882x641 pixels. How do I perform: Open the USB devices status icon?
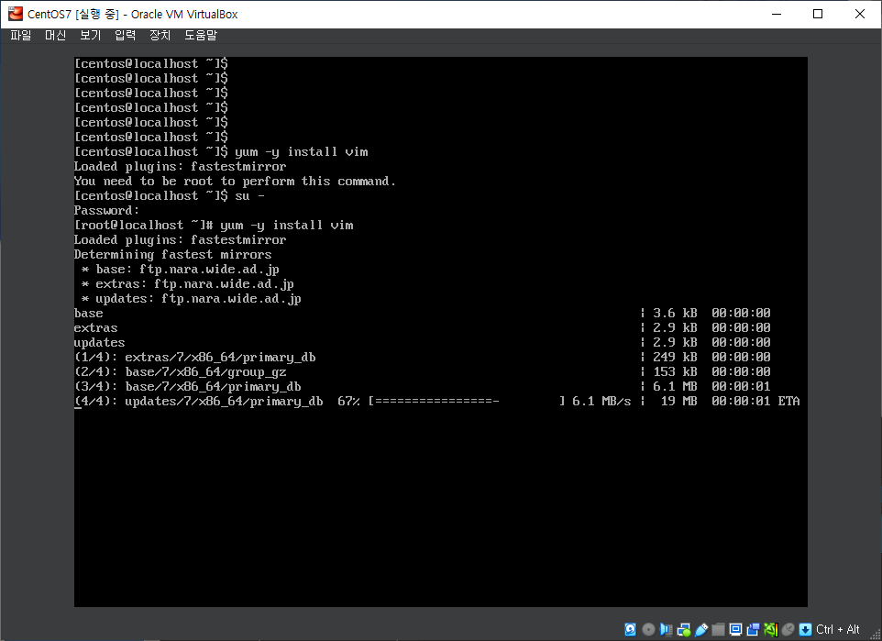pos(700,629)
